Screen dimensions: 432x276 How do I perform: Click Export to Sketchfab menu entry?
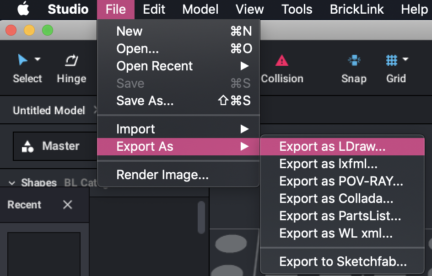click(x=343, y=262)
